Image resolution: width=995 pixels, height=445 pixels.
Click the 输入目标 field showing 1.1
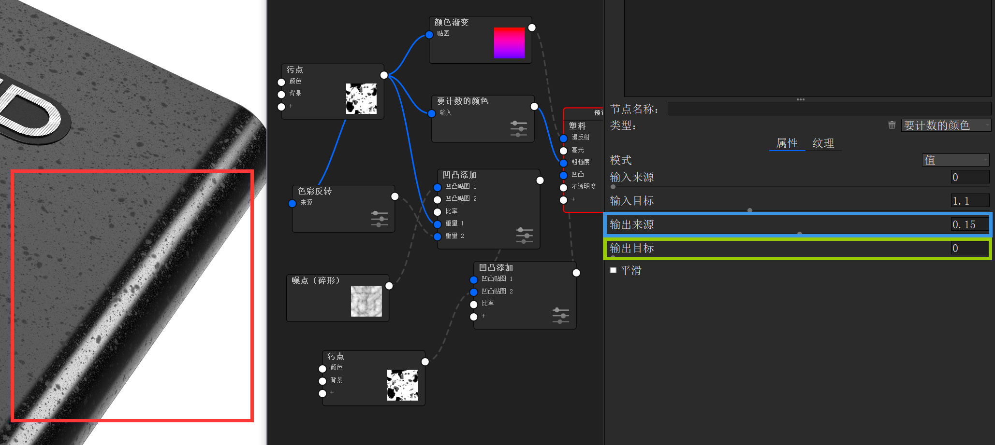point(969,200)
